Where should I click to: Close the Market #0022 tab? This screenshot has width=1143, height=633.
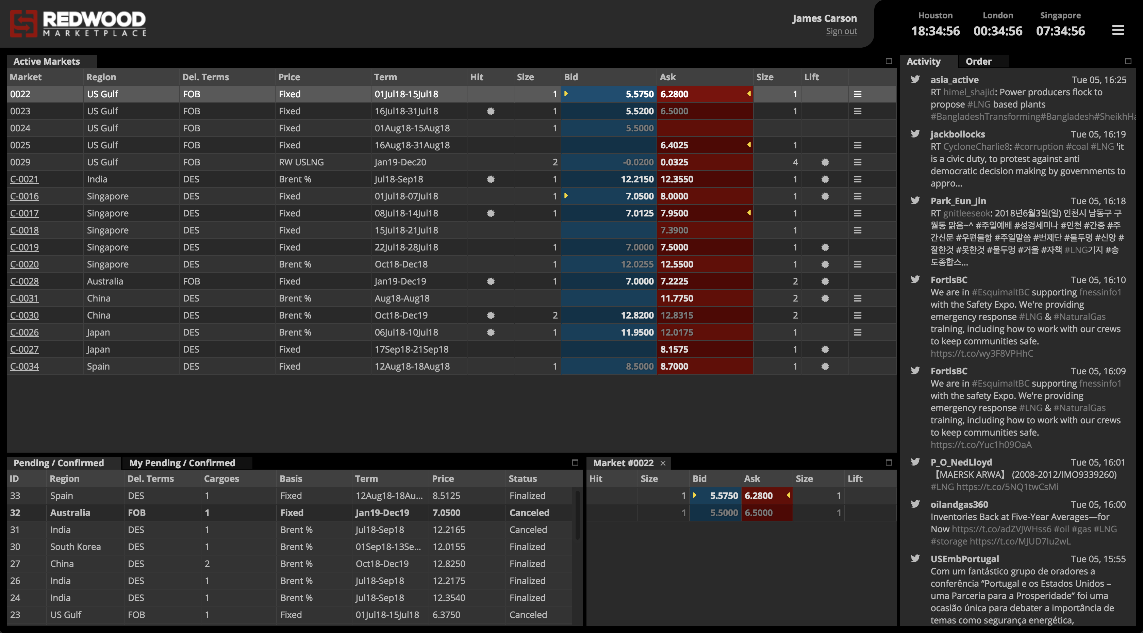(663, 463)
